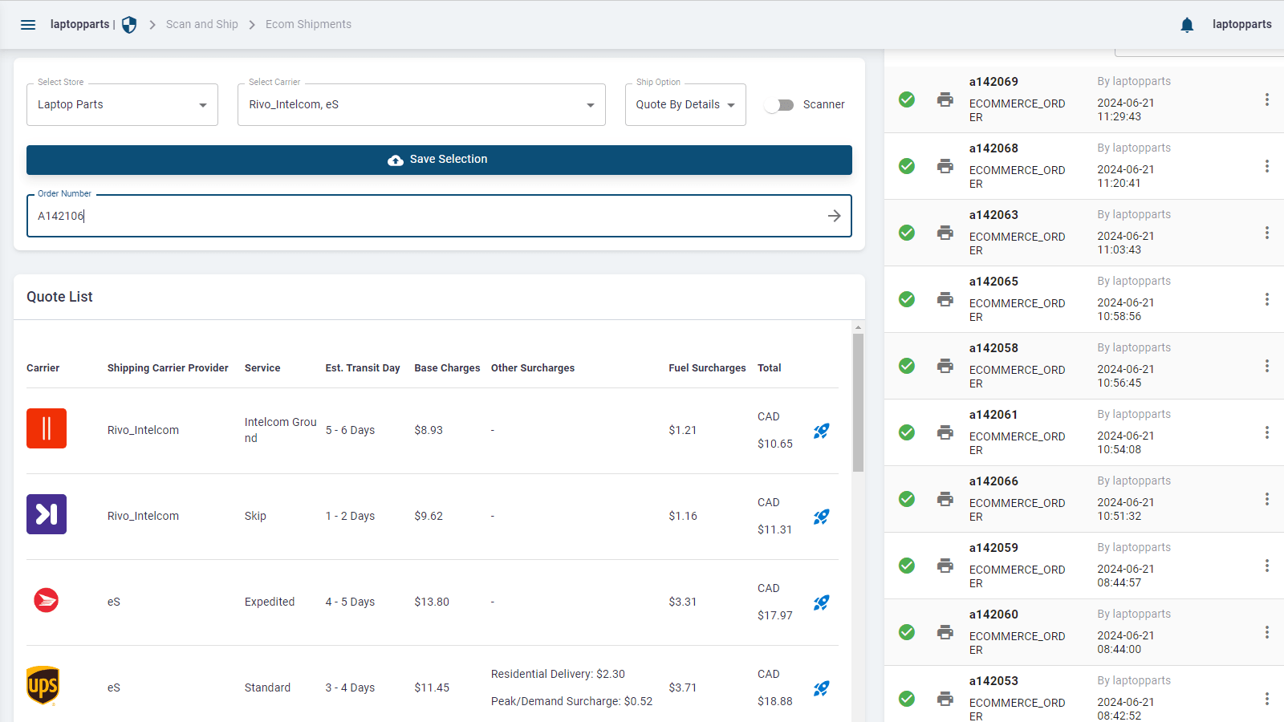
Task: Click the $17.97 total amount
Action: coord(775,615)
